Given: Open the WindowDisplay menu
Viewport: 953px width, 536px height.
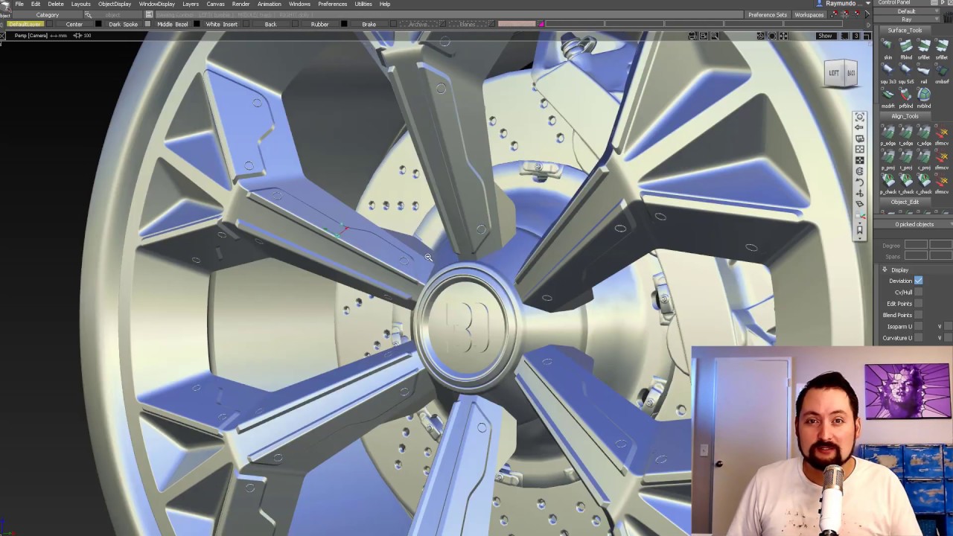Looking at the screenshot, I should point(156,4).
